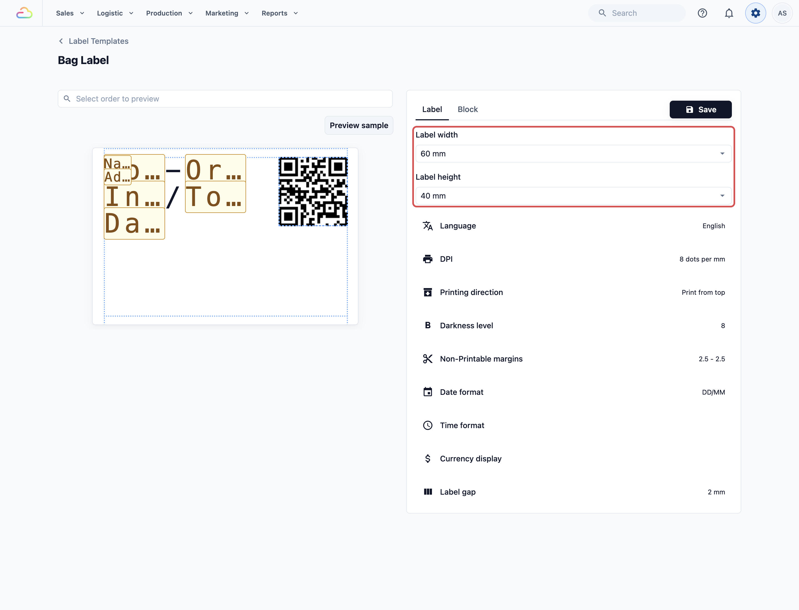Click the English language value
This screenshot has height=610, width=799.
coord(713,226)
